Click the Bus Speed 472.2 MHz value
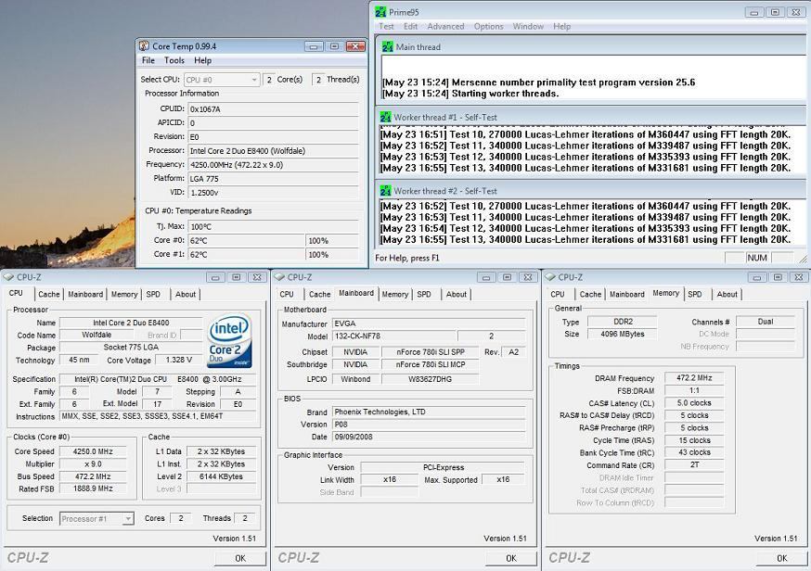The width and height of the screenshot is (811, 571). (x=93, y=476)
